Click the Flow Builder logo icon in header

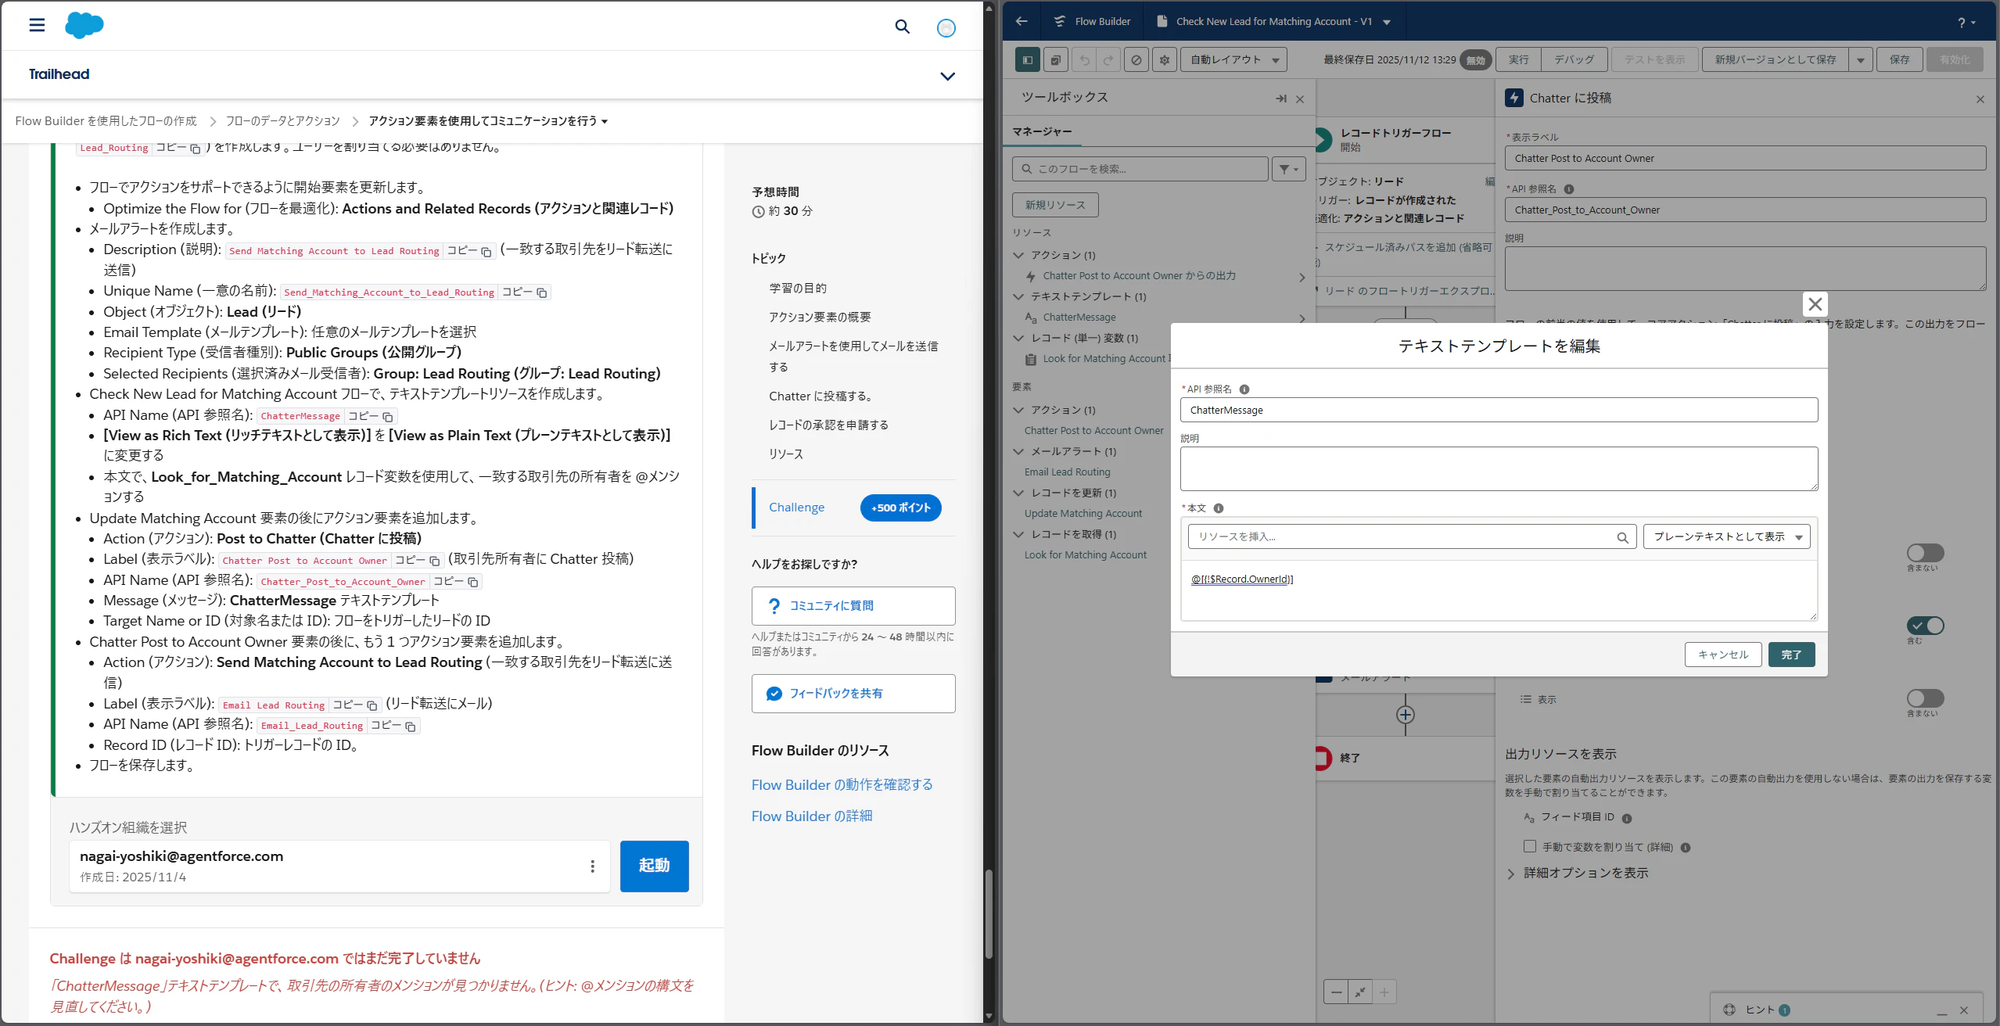click(x=1060, y=21)
